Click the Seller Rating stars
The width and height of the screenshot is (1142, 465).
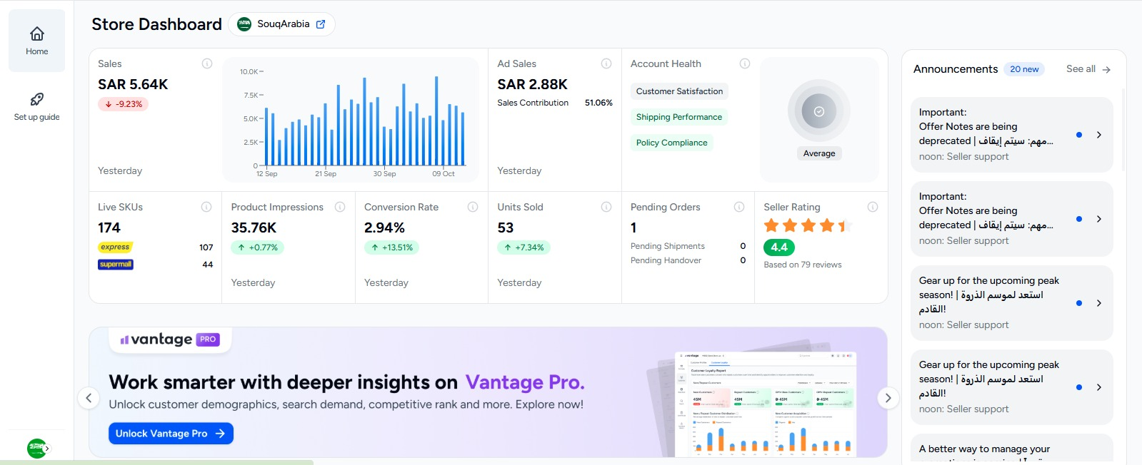[808, 226]
